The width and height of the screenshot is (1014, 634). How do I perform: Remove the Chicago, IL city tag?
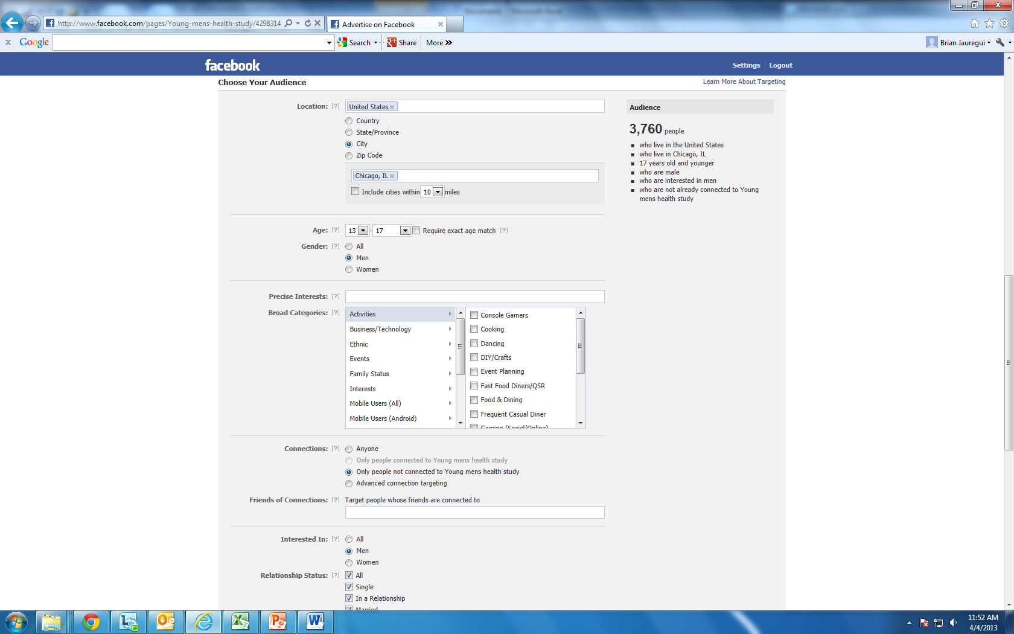click(392, 176)
